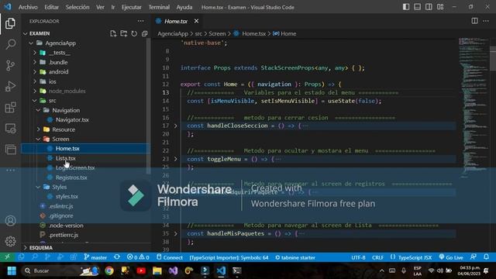Image resolution: width=496 pixels, height=279 pixels.
Task: Refresh the Explorer tree
Action: (134, 33)
